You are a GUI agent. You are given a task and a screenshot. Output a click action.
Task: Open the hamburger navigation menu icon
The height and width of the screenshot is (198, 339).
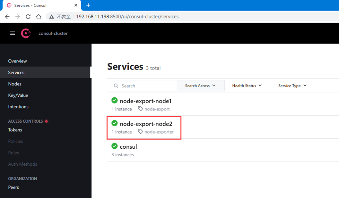13,33
